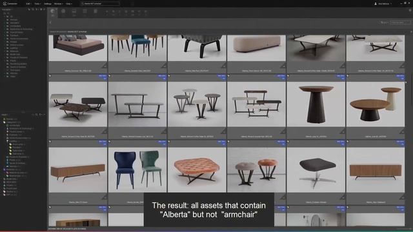This screenshot has width=413, height=232.
Task: Select the three low coffee tables thumbnail
Action: 78,104
